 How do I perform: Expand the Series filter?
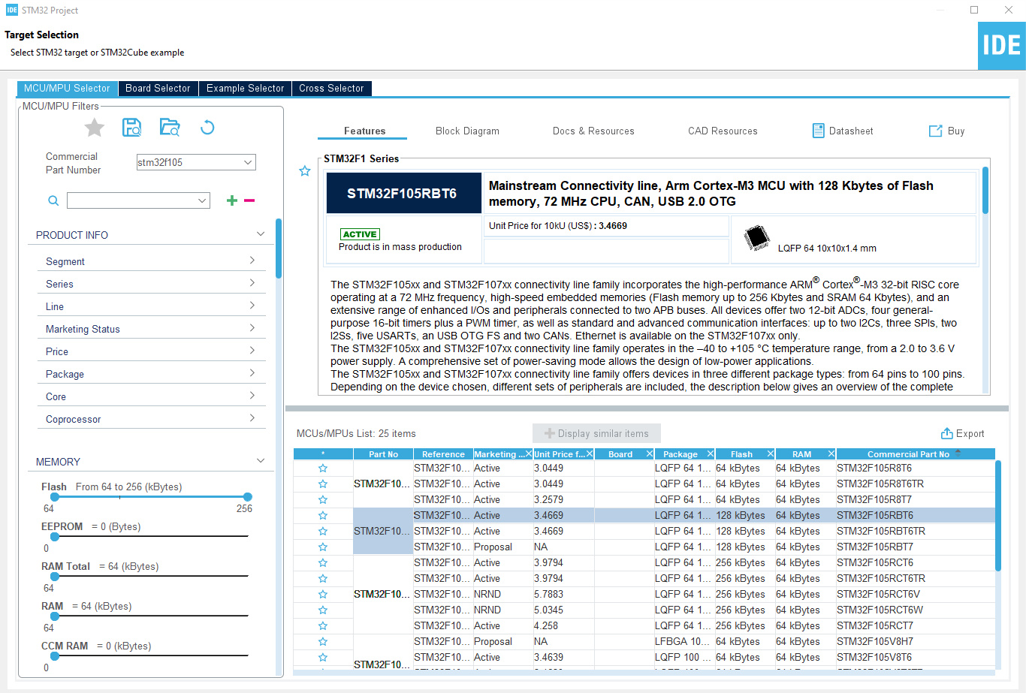252,283
